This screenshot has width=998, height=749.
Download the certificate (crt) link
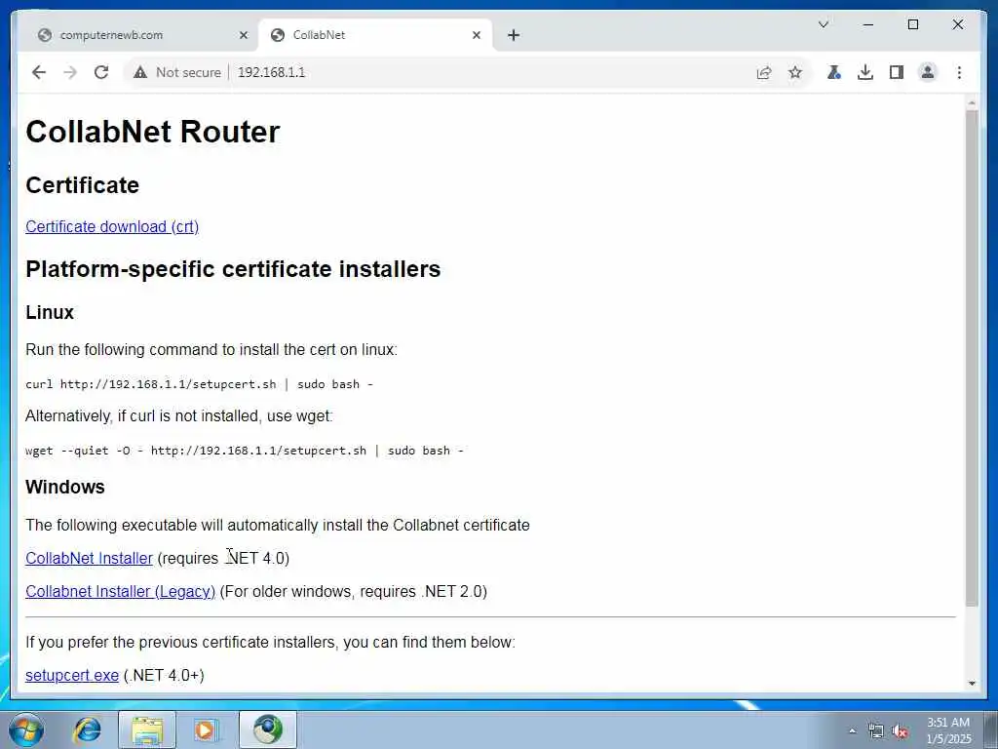tap(112, 226)
